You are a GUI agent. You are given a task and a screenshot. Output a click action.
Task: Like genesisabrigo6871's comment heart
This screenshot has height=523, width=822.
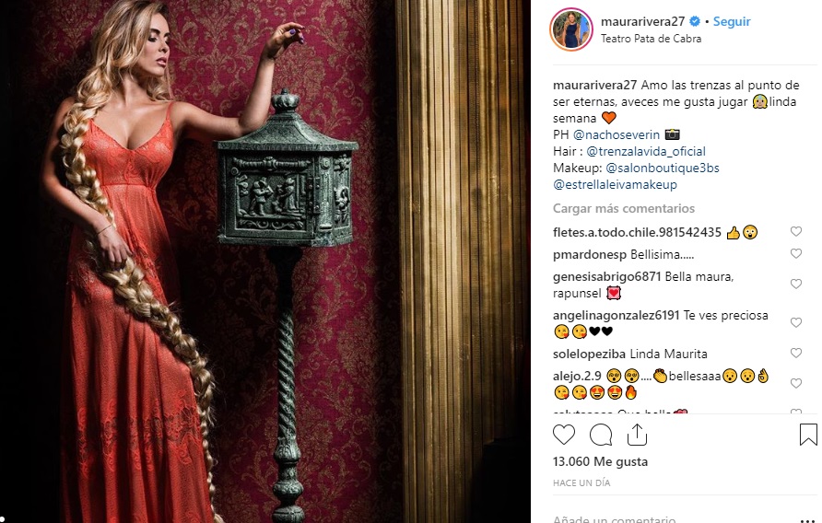[796, 284]
